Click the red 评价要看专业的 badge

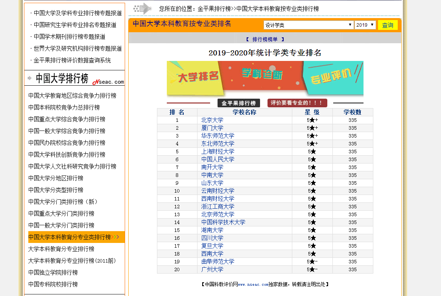[x=297, y=103]
